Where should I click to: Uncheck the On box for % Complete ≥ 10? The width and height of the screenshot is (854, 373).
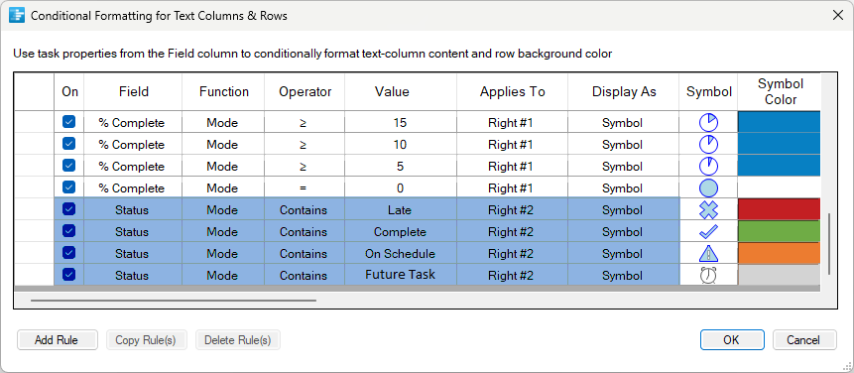tap(68, 144)
